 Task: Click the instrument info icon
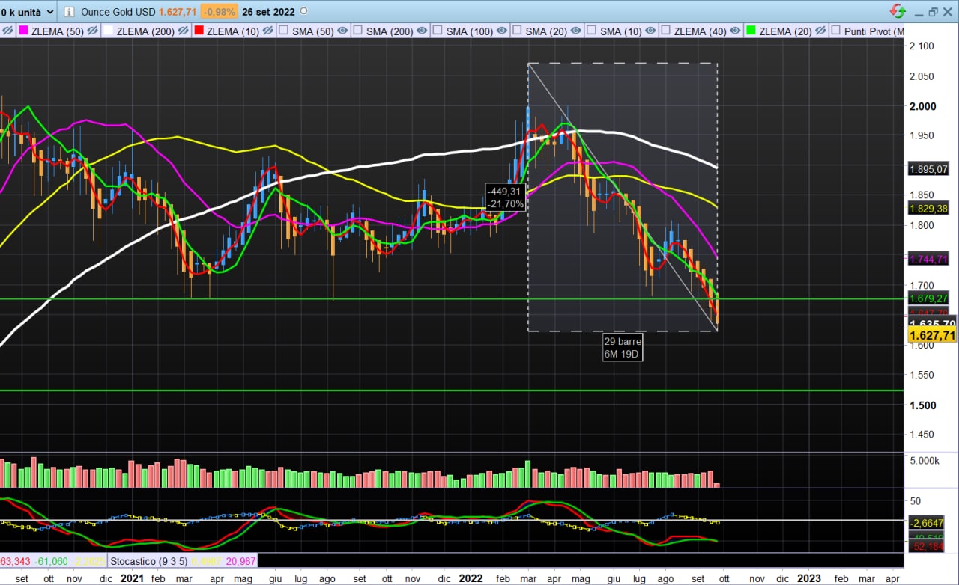point(70,12)
